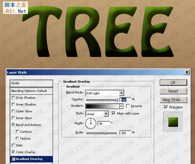
Task: Tick the Inner Glow checkbox
Action: (x=13, y=118)
